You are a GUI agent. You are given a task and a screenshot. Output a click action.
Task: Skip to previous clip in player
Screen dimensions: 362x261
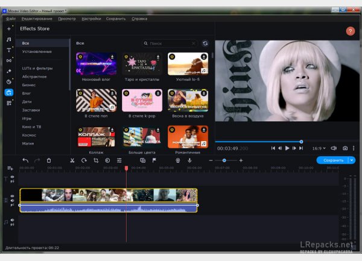click(273, 148)
